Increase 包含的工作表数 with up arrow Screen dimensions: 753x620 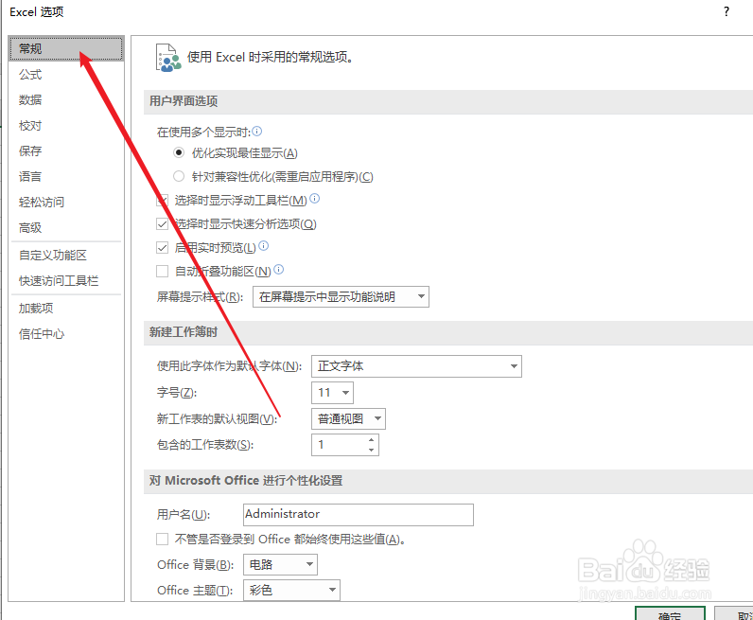[x=371, y=440]
